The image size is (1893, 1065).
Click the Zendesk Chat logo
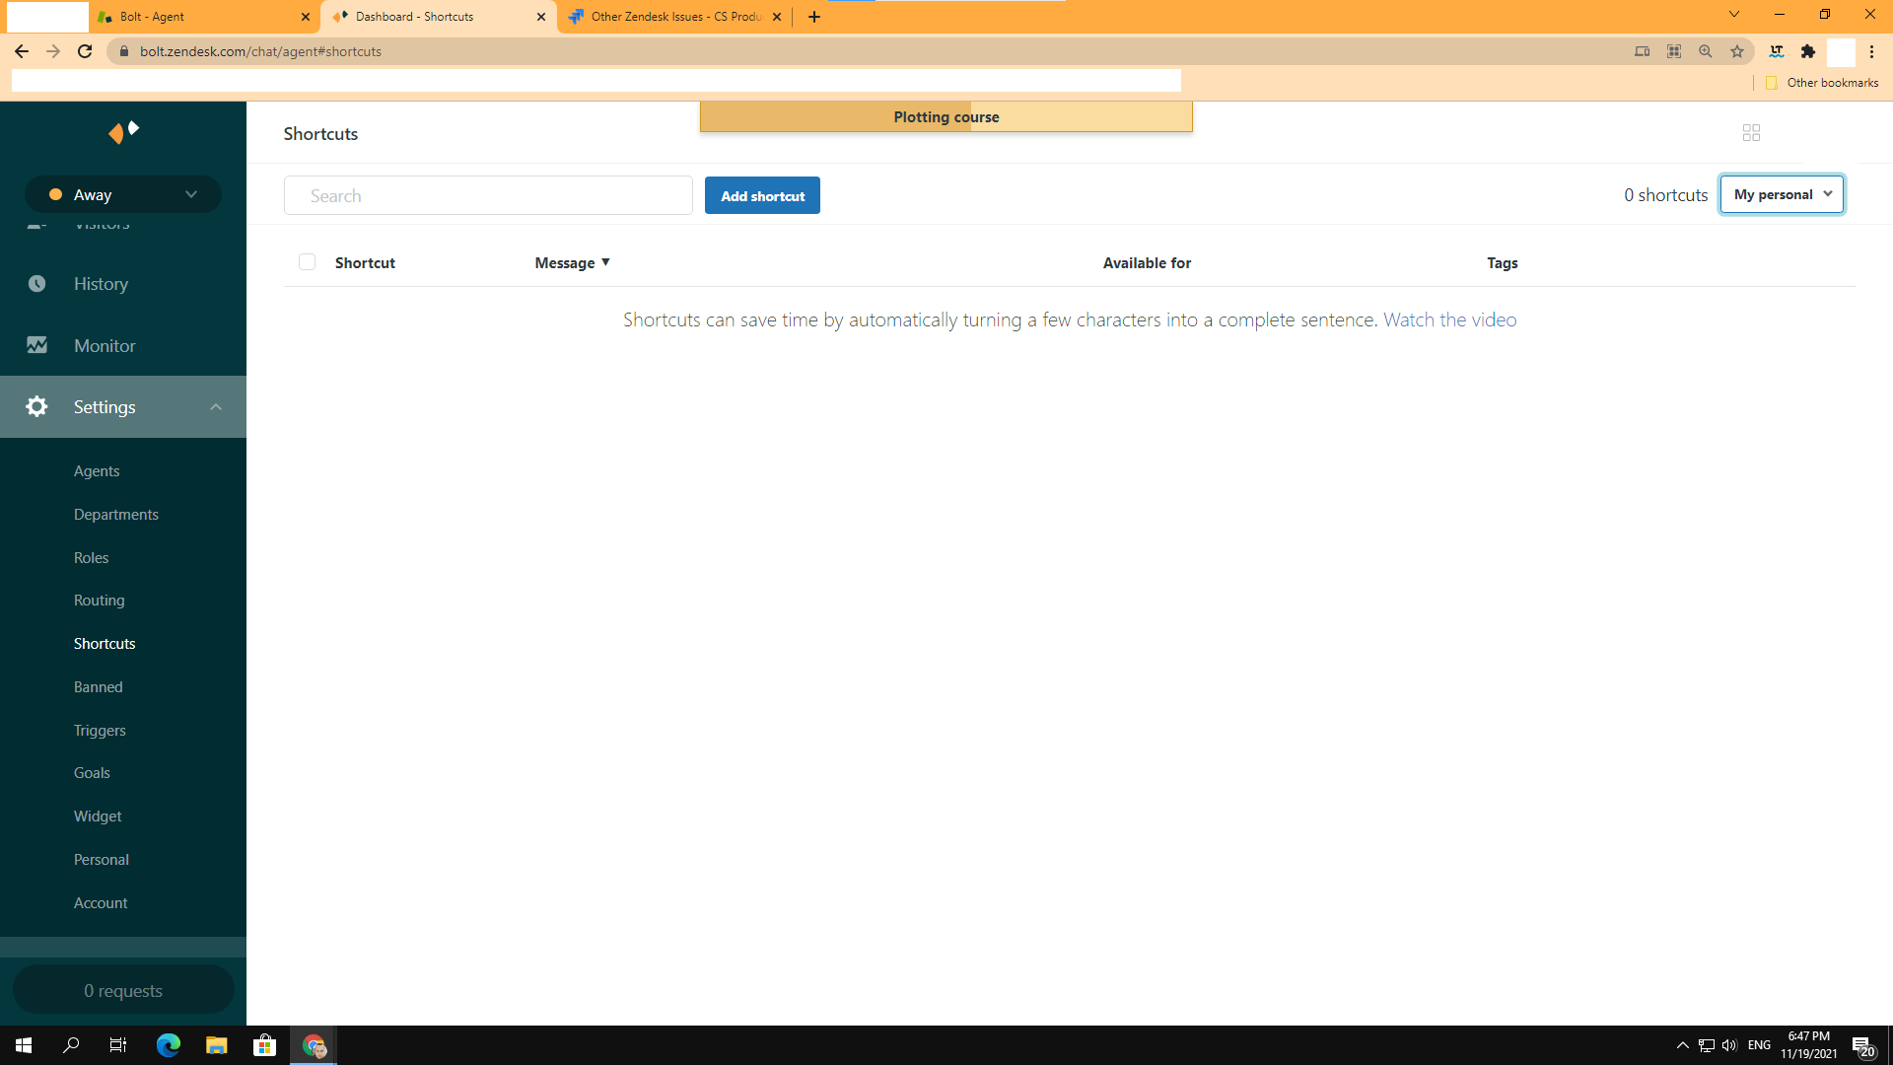click(x=123, y=132)
